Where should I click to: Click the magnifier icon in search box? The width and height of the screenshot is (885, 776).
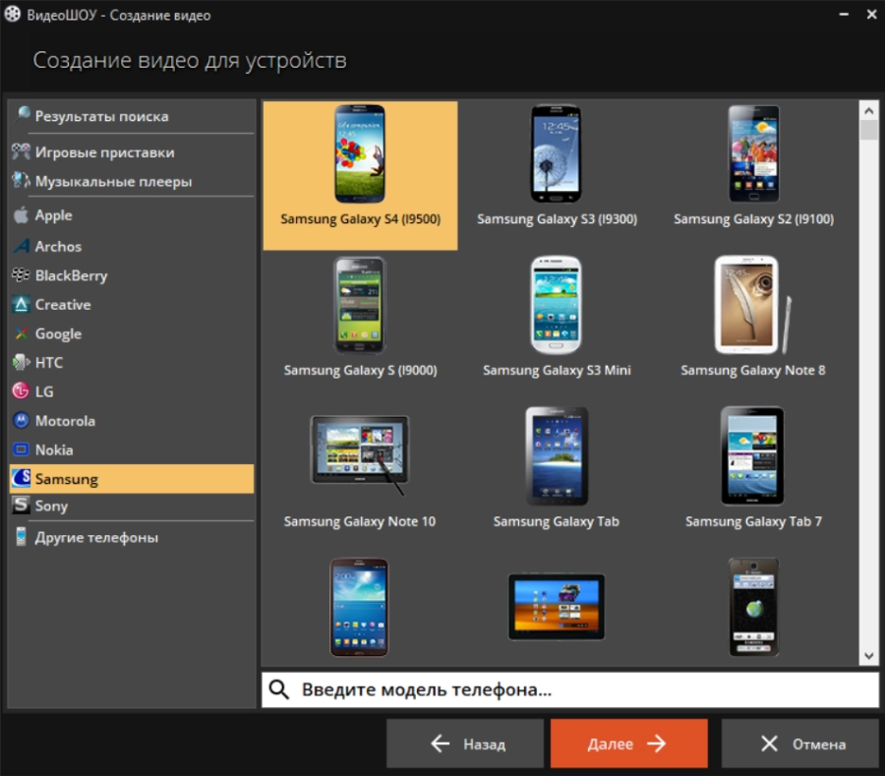[279, 689]
